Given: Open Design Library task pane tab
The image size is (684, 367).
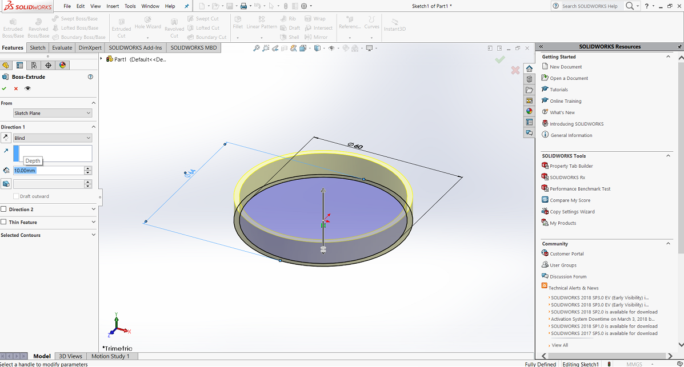Looking at the screenshot, I should [x=529, y=79].
